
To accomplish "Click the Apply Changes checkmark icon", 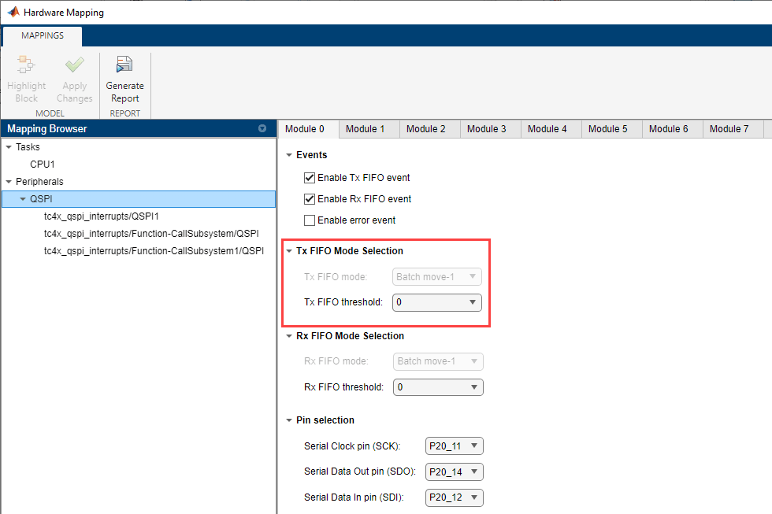I will point(75,66).
